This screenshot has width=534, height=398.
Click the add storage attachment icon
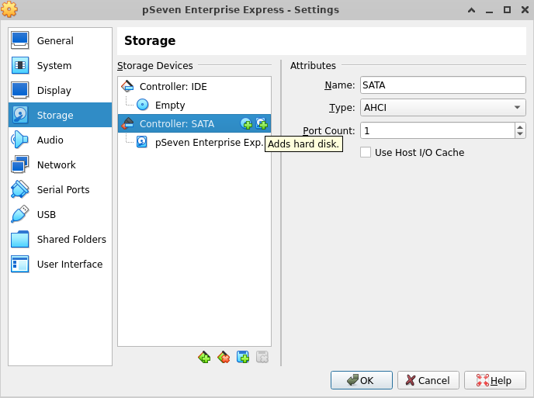coord(243,357)
